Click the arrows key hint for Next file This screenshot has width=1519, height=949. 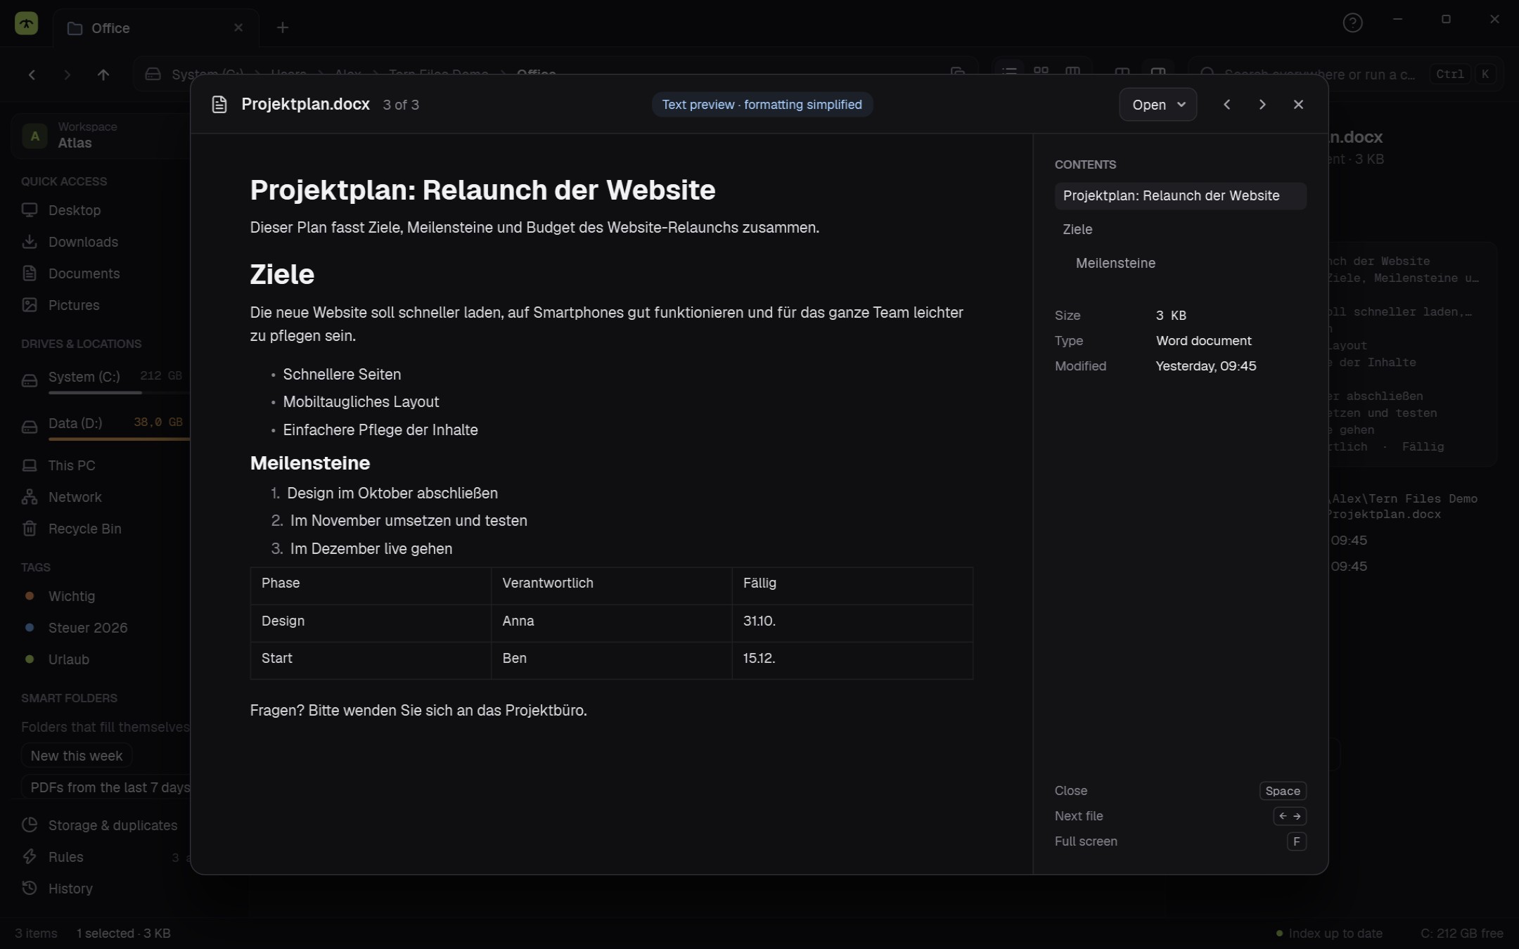pyautogui.click(x=1290, y=816)
